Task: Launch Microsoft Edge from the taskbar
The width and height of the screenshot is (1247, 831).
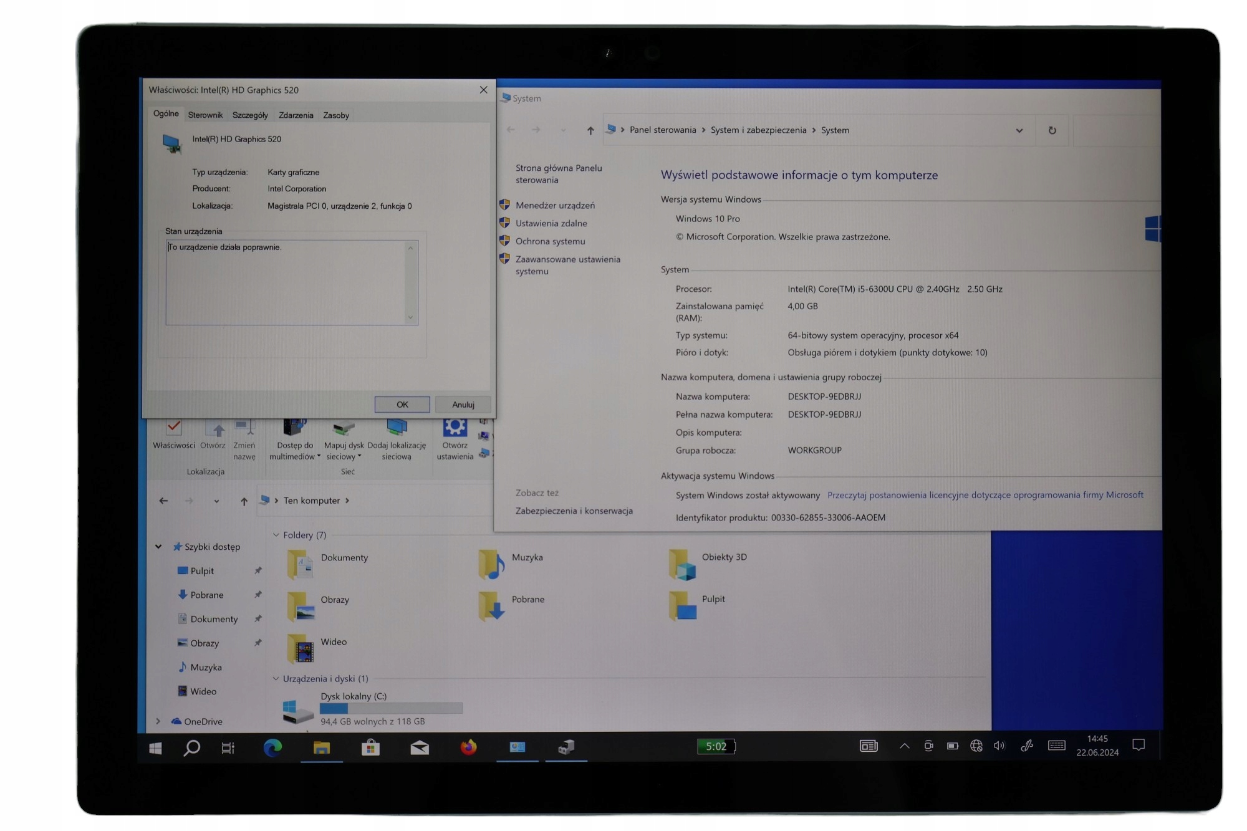Action: [x=272, y=747]
